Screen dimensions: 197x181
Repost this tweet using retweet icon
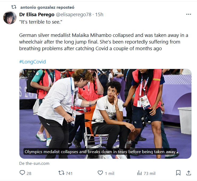pyautogui.click(x=61, y=173)
